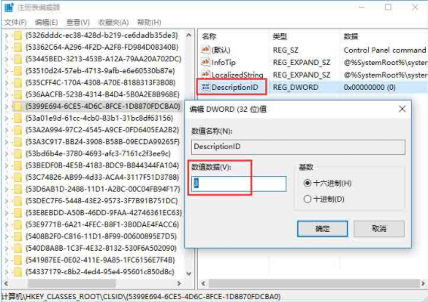Confirm with the 确定 button
The image size is (428, 302).
322,228
